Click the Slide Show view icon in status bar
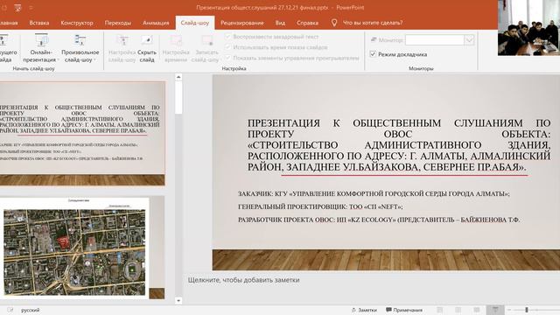Viewport: 560px width, 315px height. (x=495, y=310)
